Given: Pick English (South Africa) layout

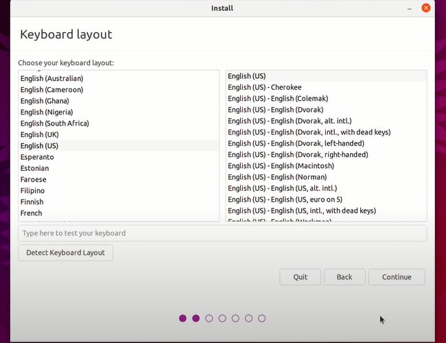Looking at the screenshot, I should (119, 123).
